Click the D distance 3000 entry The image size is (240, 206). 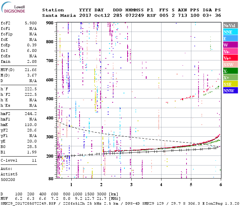(101, 194)
